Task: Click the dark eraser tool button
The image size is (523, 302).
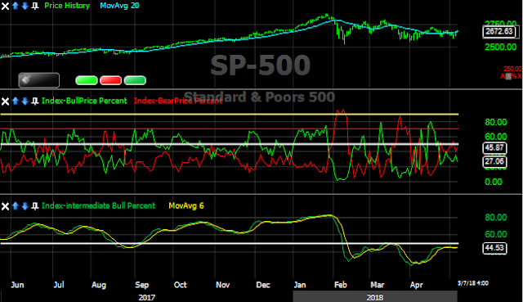Action: coord(39,80)
